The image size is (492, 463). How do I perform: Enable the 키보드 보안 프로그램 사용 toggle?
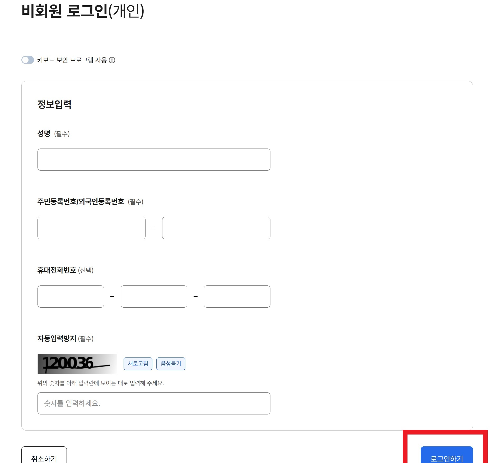pos(28,60)
